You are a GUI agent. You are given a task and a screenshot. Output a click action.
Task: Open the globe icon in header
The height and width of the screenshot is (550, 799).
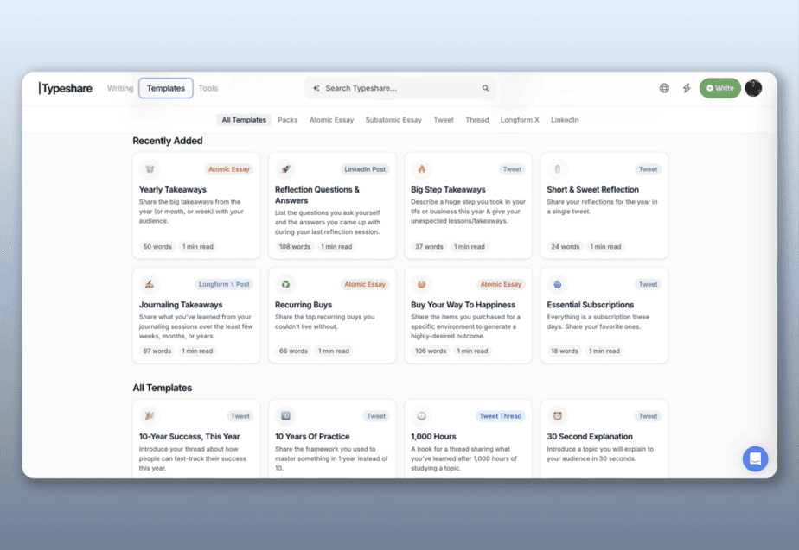tap(664, 88)
